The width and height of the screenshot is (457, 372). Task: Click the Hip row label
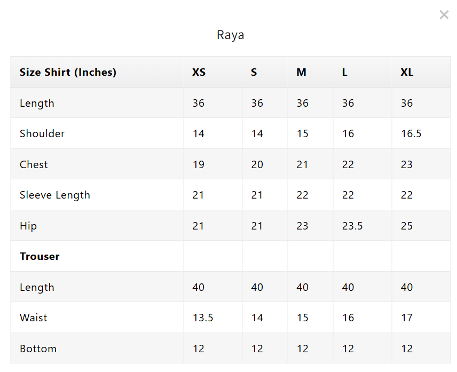click(x=28, y=226)
